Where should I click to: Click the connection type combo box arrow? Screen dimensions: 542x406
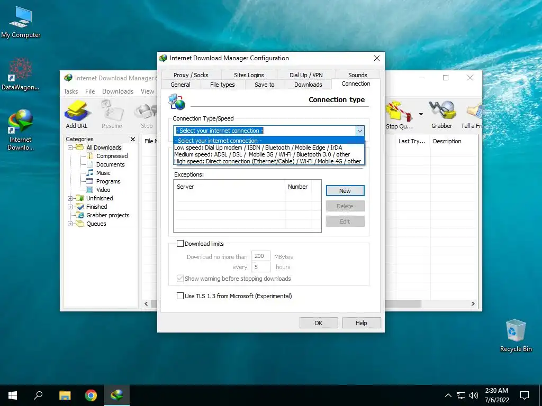tap(360, 131)
